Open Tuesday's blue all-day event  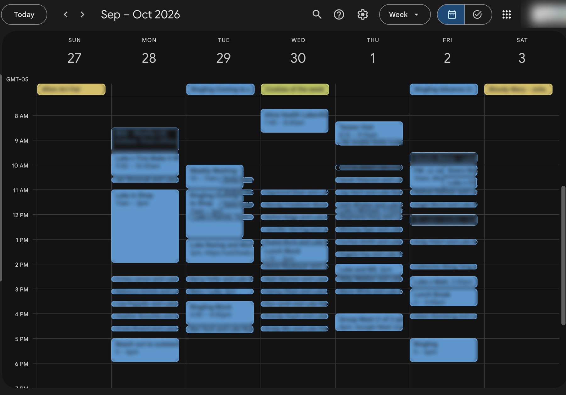220,89
